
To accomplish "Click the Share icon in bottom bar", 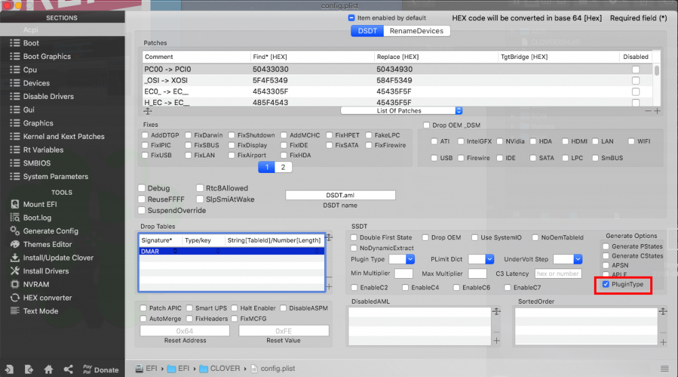I will [68, 370].
